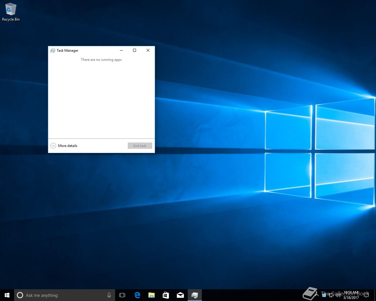Open the Recycle Bin desktop icon

point(11,12)
